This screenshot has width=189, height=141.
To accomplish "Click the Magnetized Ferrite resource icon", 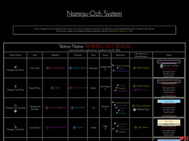I will coord(113,129).
